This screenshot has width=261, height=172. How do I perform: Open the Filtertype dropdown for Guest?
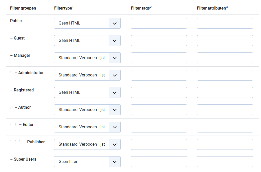click(87, 41)
